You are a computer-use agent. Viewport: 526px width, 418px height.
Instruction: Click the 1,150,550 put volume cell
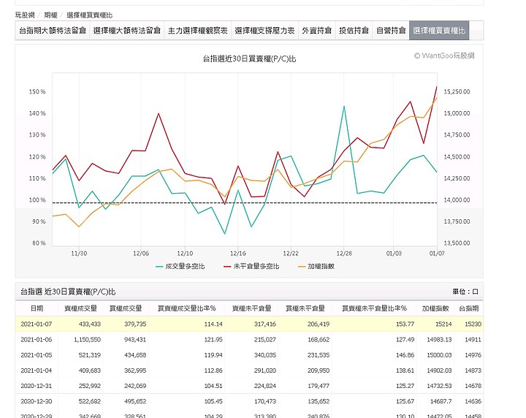tap(87, 340)
